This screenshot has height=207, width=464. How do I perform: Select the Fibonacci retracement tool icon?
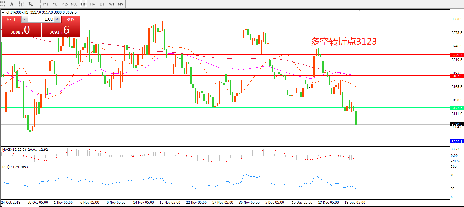(x=2, y=4)
